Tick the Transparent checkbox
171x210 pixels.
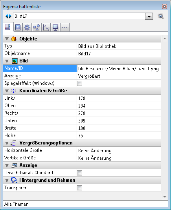pos(79,188)
